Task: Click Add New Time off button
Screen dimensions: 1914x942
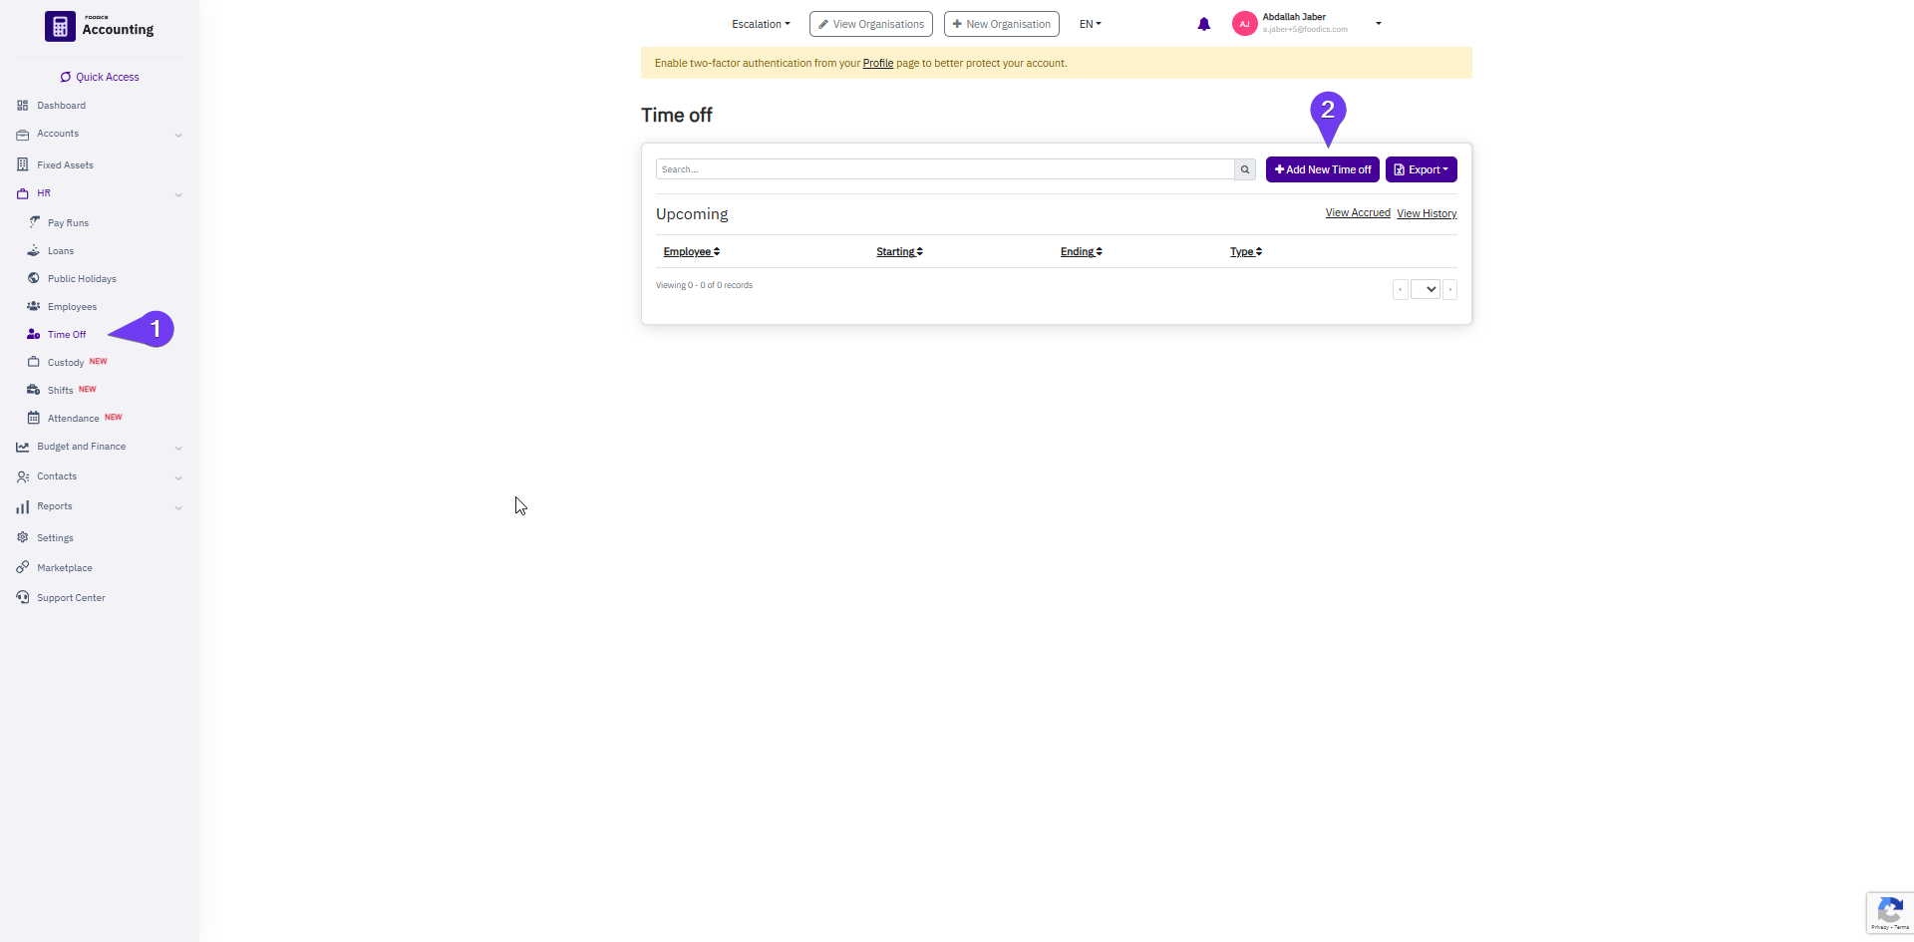Action: [x=1322, y=169]
